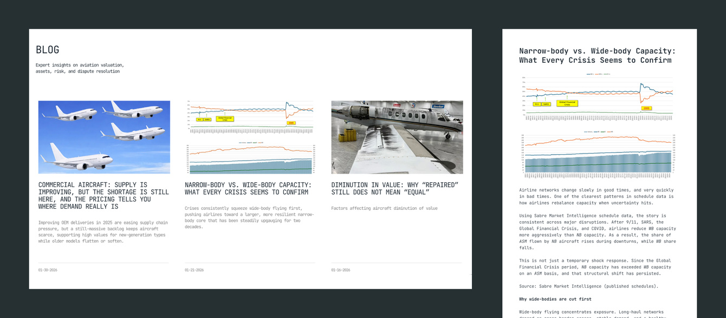Click the BLOG page heading
This screenshot has width=726, height=318.
point(48,50)
